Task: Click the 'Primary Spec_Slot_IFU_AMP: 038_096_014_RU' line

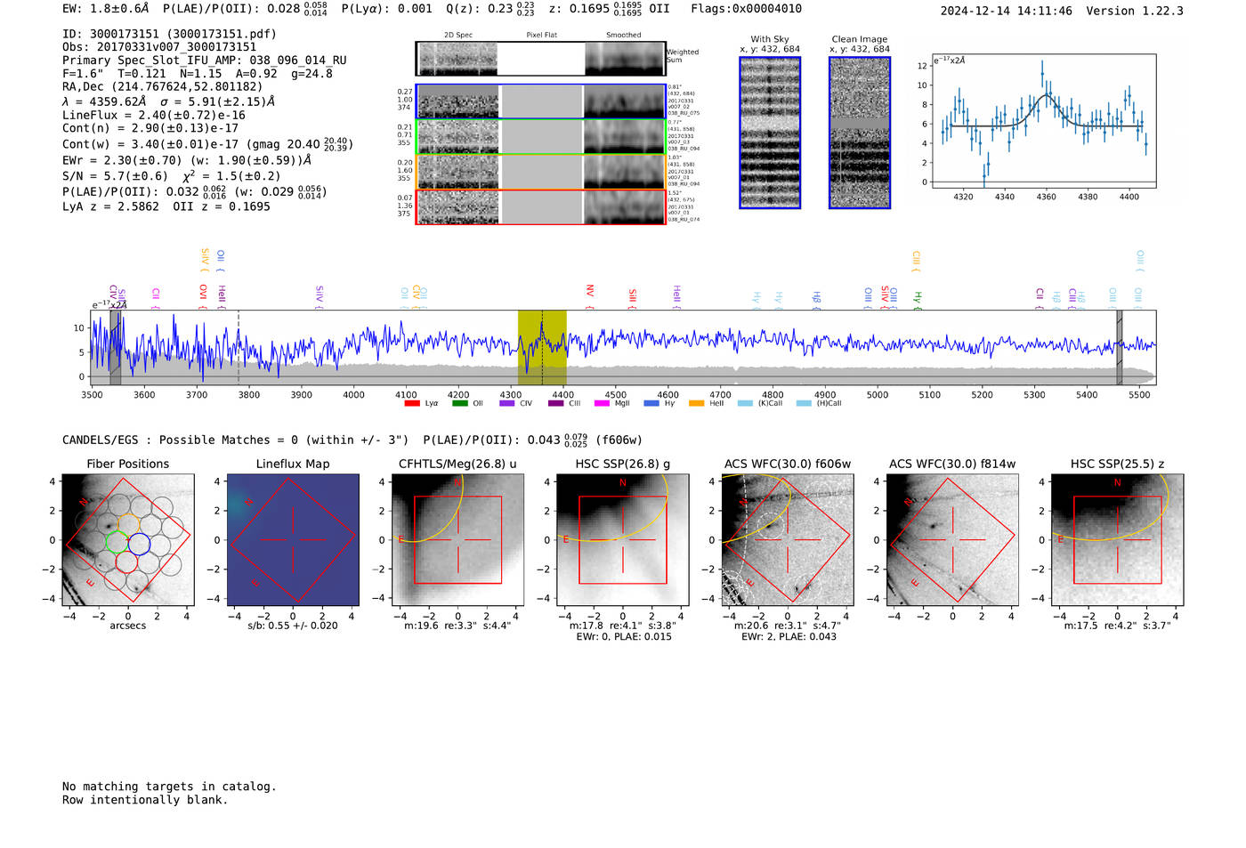Action: (205, 61)
